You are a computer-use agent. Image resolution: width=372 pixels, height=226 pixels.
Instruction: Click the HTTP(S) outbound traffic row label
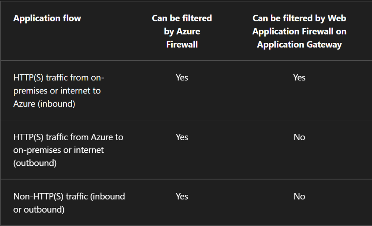tap(68, 150)
